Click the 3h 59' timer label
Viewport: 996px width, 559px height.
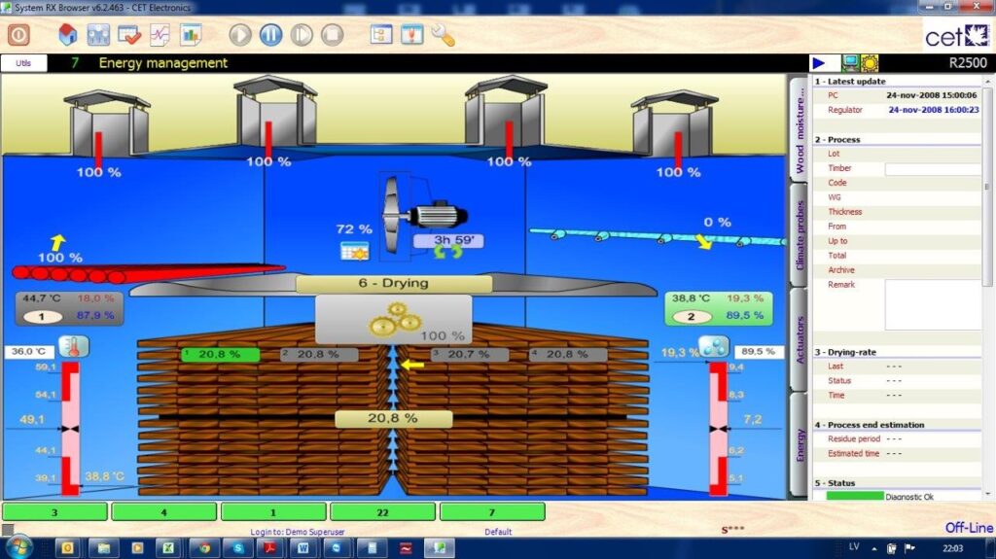coord(448,240)
